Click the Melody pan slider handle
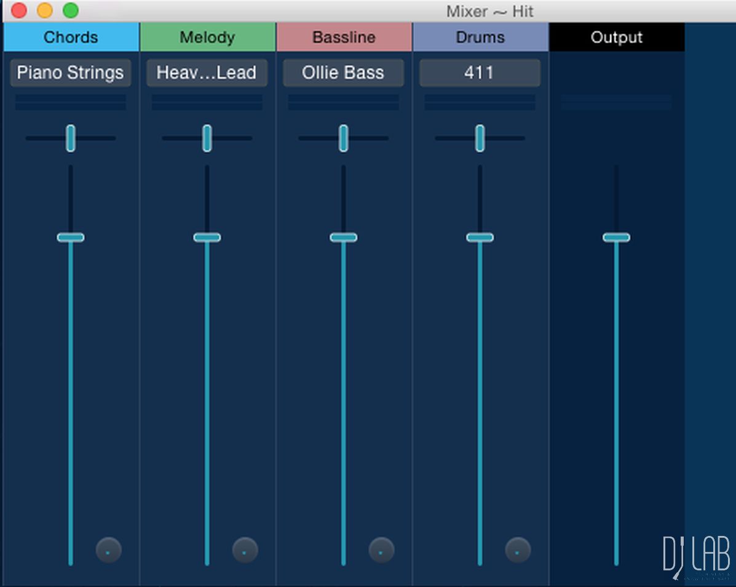736x587 pixels. point(207,138)
